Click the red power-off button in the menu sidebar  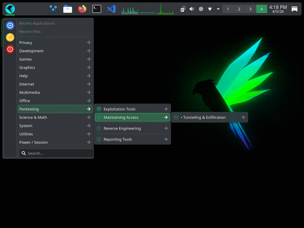tap(10, 49)
